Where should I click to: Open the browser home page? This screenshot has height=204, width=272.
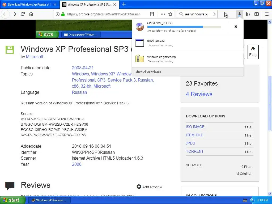pos(31,14)
